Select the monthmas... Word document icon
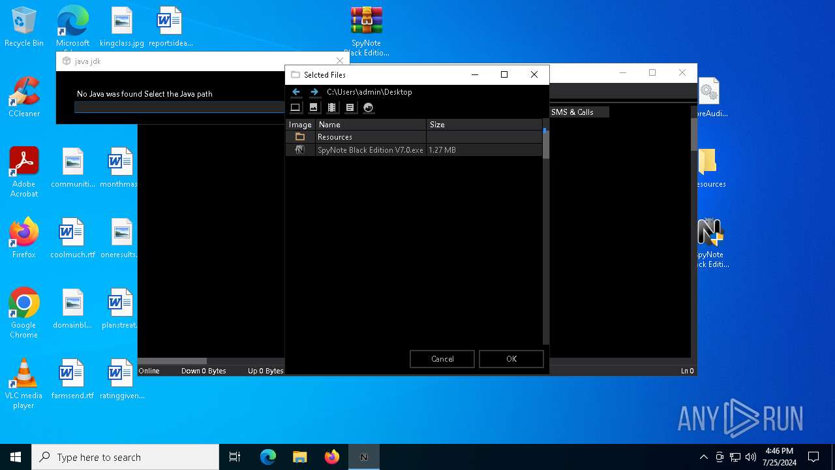The image size is (835, 470). [x=120, y=168]
